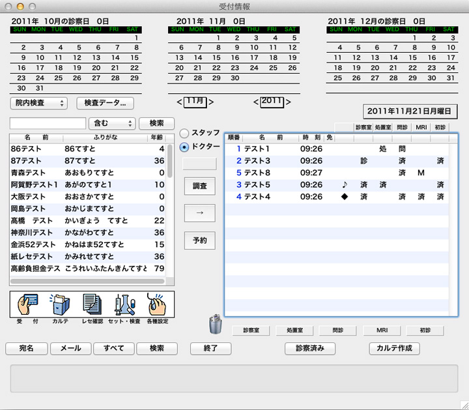Open the レセ確認 document icon
Image resolution: width=469 pixels, height=410 pixels.
pyautogui.click(x=92, y=304)
